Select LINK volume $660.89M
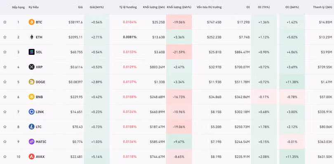334x164 pixels. click(157, 112)
